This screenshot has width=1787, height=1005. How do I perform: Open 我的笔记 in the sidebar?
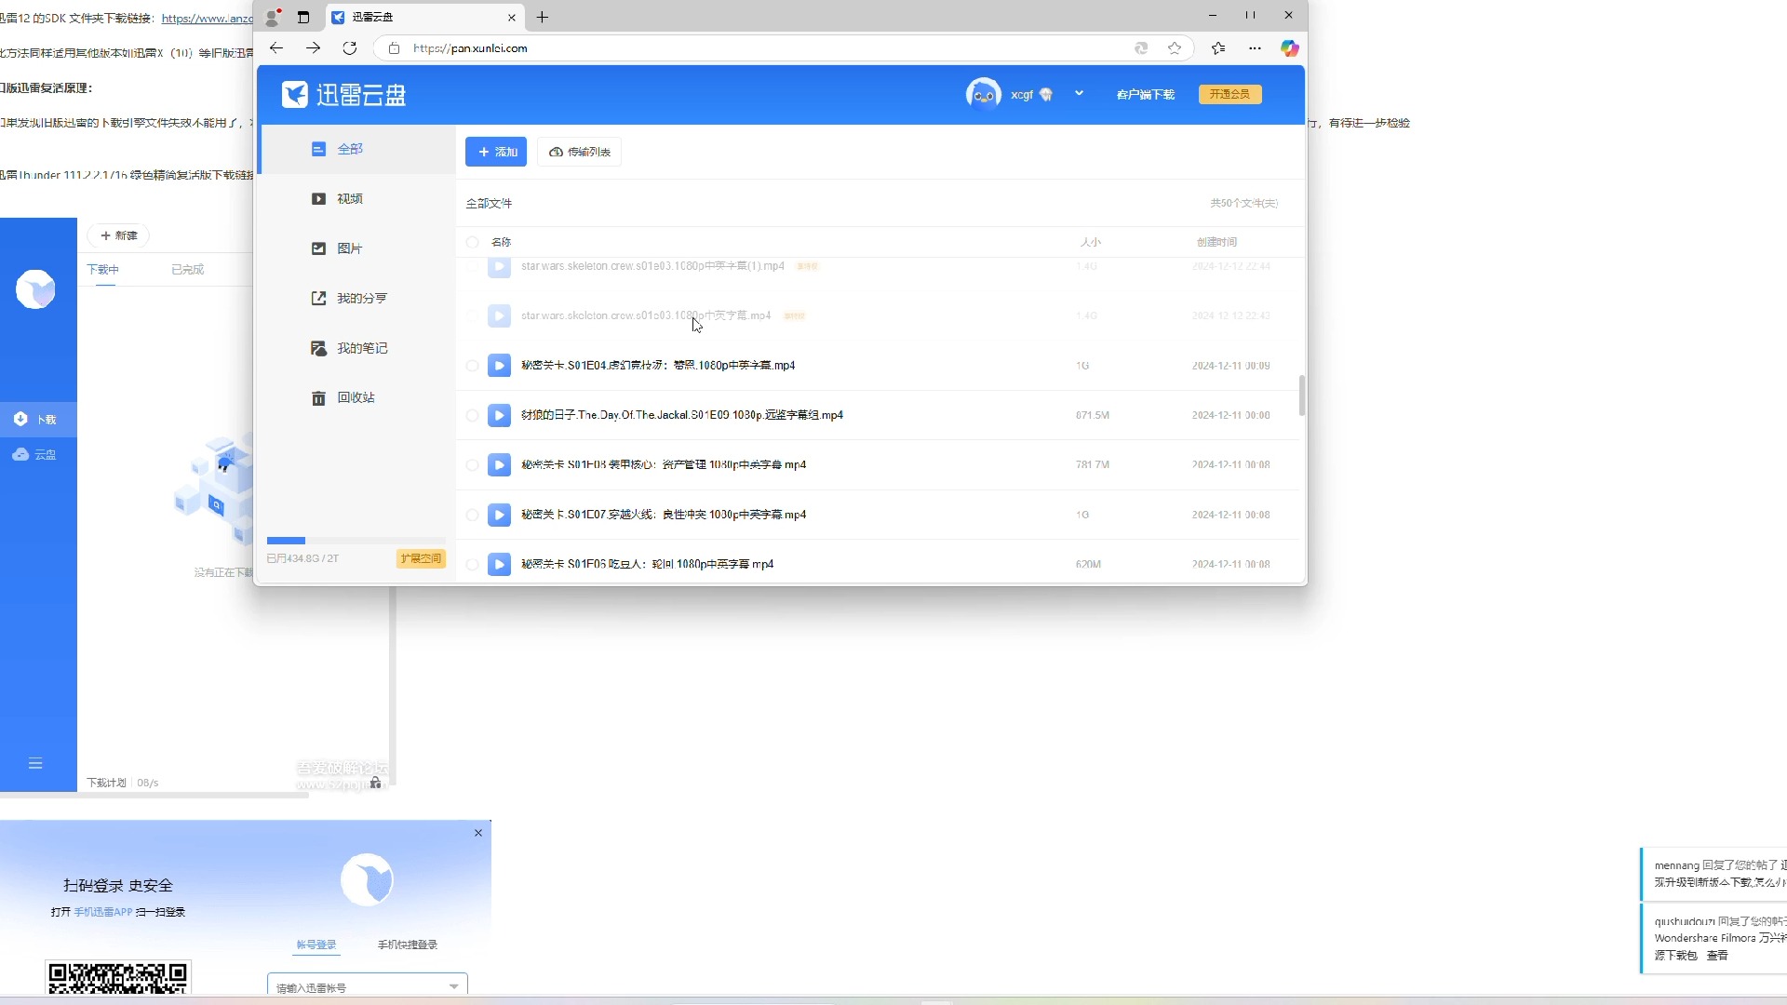pyautogui.click(x=357, y=348)
